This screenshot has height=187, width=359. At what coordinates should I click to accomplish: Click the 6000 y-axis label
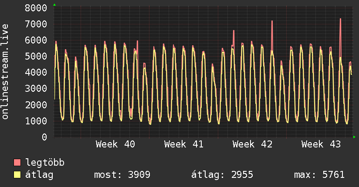point(36,40)
